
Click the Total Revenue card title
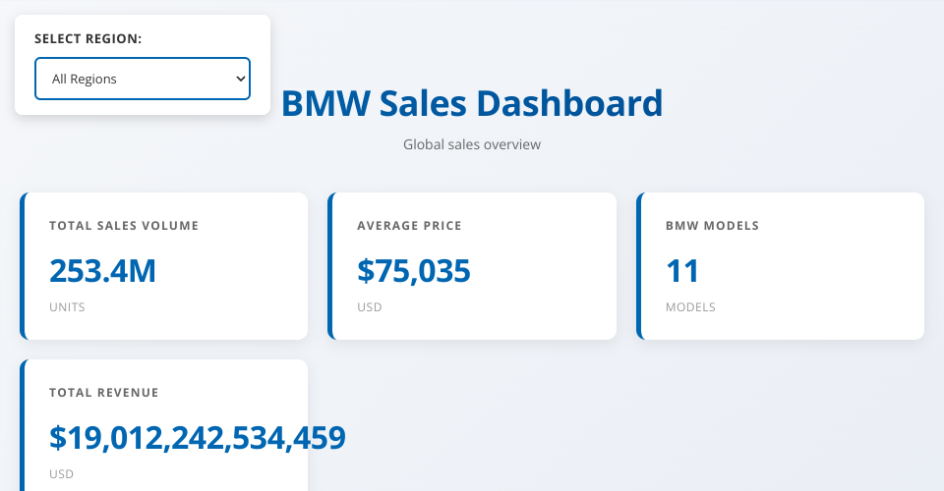pos(104,393)
